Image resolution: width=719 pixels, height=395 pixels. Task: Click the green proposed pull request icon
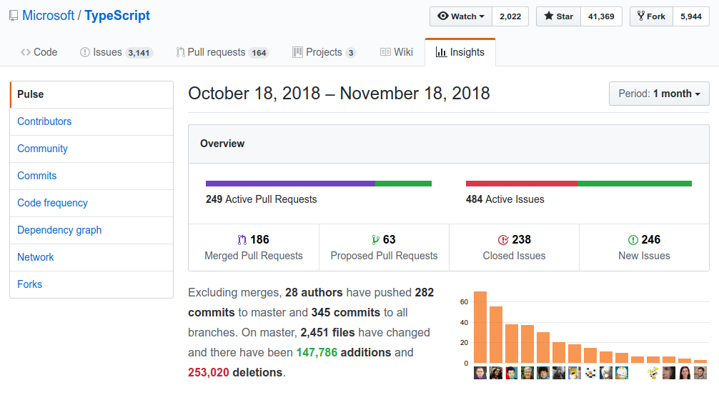point(375,240)
